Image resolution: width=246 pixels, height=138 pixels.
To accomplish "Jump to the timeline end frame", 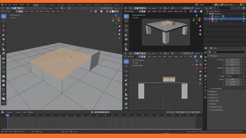I will click(x=108, y=112).
